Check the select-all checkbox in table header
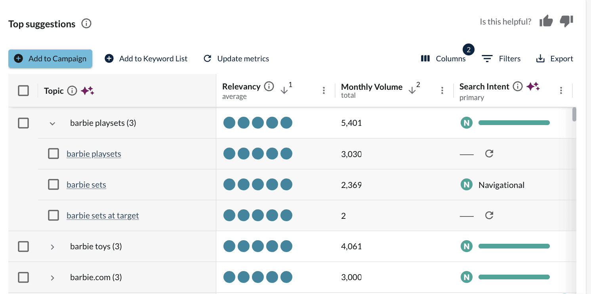The height and width of the screenshot is (294, 591). 23,91
